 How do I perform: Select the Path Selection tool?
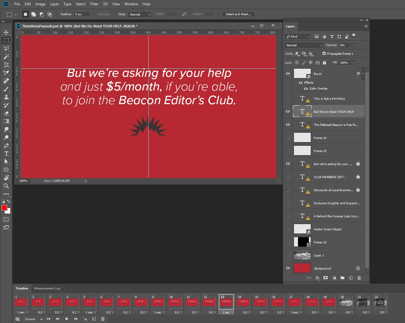(x=6, y=162)
